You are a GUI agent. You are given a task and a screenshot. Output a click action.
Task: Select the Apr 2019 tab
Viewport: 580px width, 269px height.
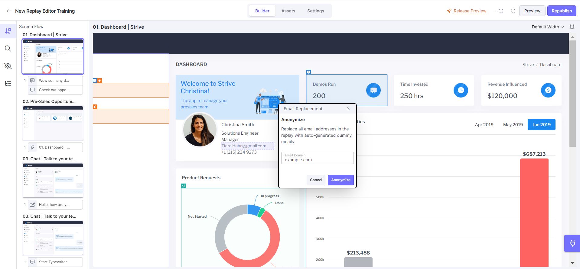click(x=484, y=125)
